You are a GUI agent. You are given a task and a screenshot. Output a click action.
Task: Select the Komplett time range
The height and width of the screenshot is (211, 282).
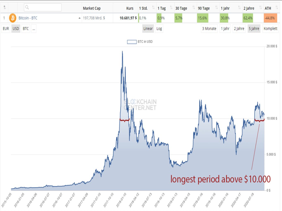tap(270, 29)
